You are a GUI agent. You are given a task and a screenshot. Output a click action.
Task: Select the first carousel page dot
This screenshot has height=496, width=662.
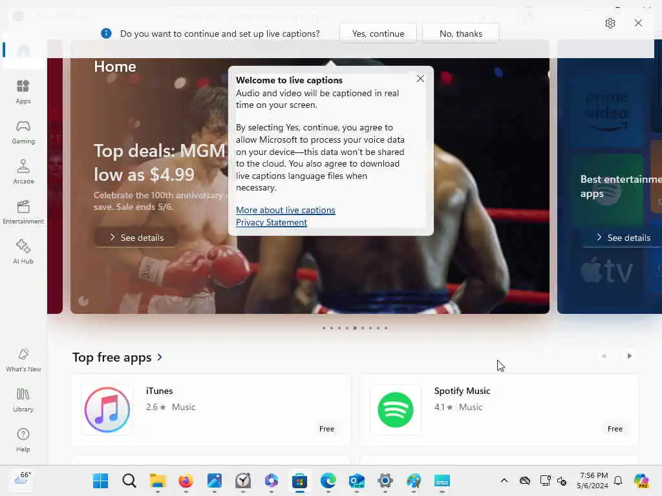[x=324, y=327]
